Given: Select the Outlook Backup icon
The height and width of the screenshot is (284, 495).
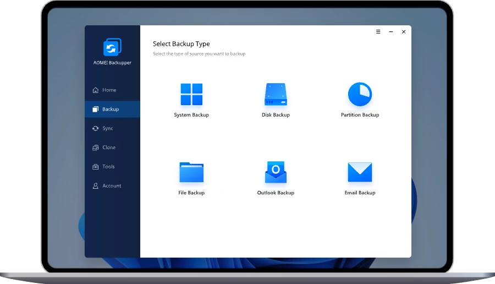Looking at the screenshot, I should click(x=276, y=172).
